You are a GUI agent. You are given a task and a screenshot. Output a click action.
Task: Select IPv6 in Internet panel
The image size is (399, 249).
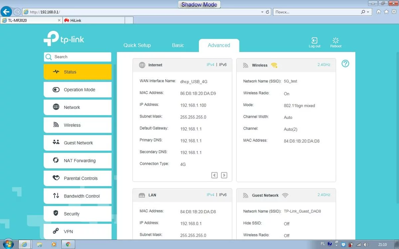pyautogui.click(x=223, y=65)
